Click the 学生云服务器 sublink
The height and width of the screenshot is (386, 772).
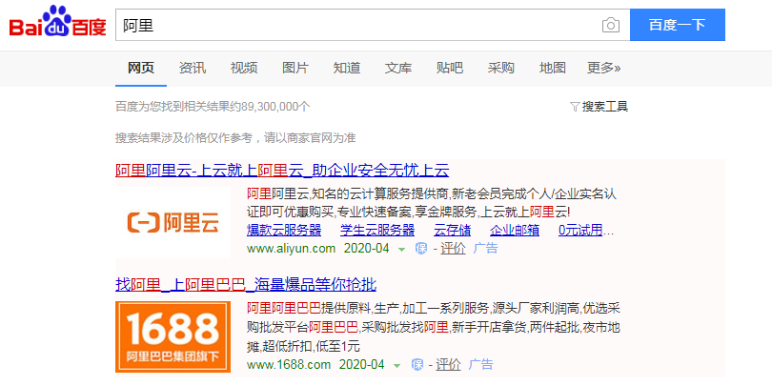click(377, 231)
